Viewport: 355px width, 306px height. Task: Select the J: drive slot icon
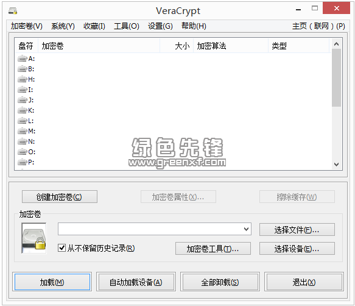[23, 100]
